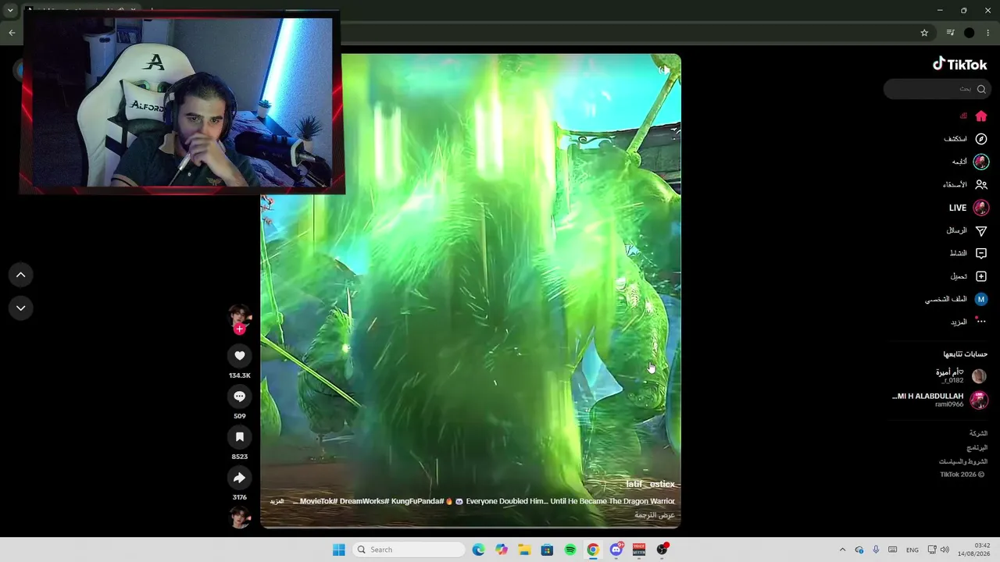Open Messages (الرسائل) with the paper-plane icon

coord(981,230)
